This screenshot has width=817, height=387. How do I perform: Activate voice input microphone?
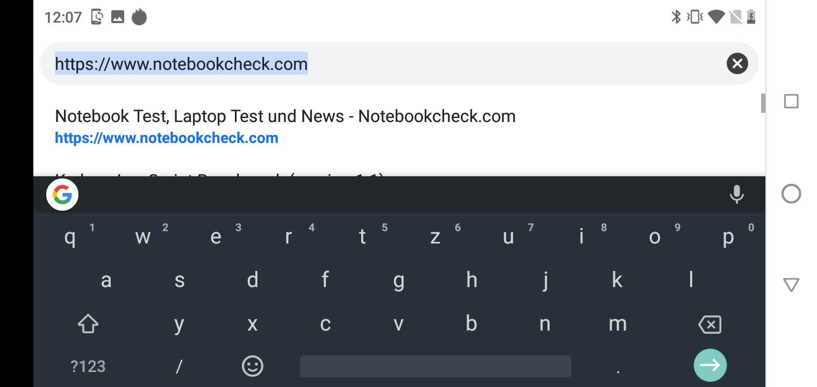coord(736,195)
